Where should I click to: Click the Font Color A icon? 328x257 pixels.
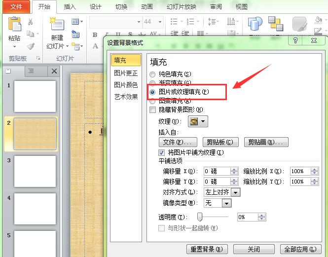[95, 46]
